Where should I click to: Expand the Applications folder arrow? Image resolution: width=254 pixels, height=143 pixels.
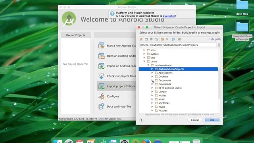(x=152, y=73)
